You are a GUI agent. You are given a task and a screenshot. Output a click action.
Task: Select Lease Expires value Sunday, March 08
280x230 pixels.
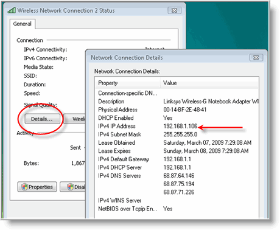click(x=206, y=151)
